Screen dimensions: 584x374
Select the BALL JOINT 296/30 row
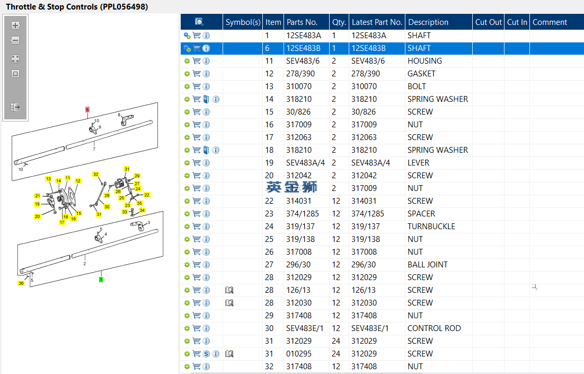[x=427, y=265]
